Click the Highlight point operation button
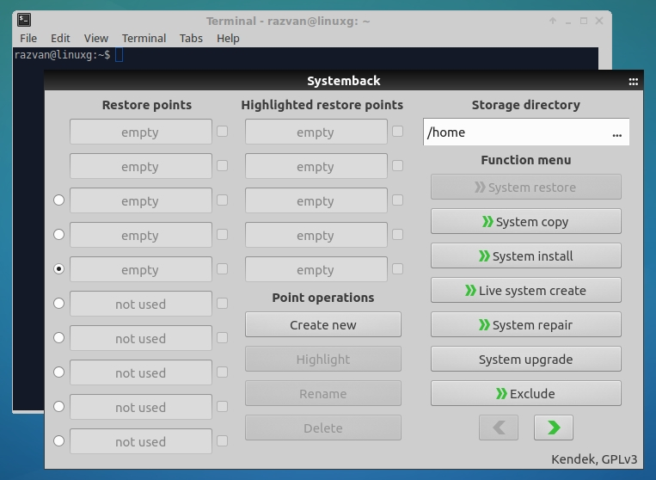Image resolution: width=656 pixels, height=480 pixels. point(323,359)
